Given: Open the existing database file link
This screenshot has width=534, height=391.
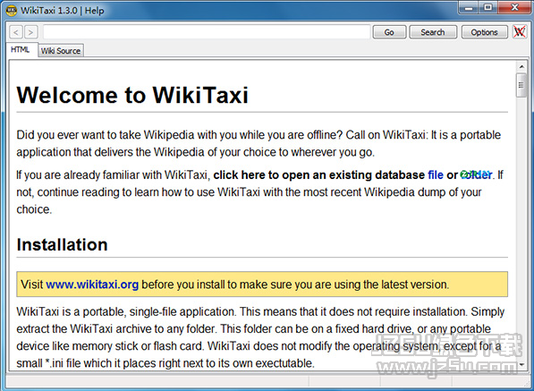Looking at the screenshot, I should [436, 174].
